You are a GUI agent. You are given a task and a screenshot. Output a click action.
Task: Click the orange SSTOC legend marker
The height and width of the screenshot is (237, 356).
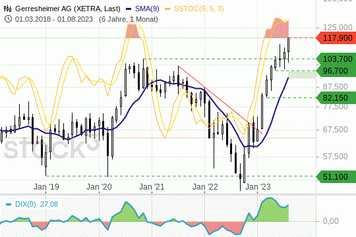[x=167, y=9]
